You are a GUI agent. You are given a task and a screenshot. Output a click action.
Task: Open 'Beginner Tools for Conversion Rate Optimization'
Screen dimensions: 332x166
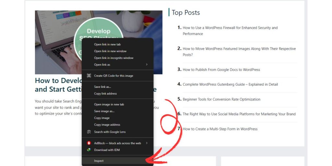[221, 99]
